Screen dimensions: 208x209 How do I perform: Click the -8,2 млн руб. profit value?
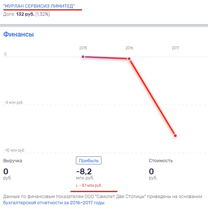click(85, 174)
